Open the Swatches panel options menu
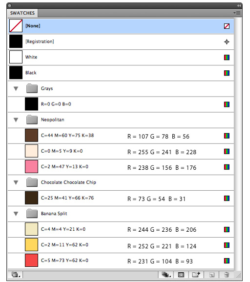250x282 pixels. click(237, 13)
